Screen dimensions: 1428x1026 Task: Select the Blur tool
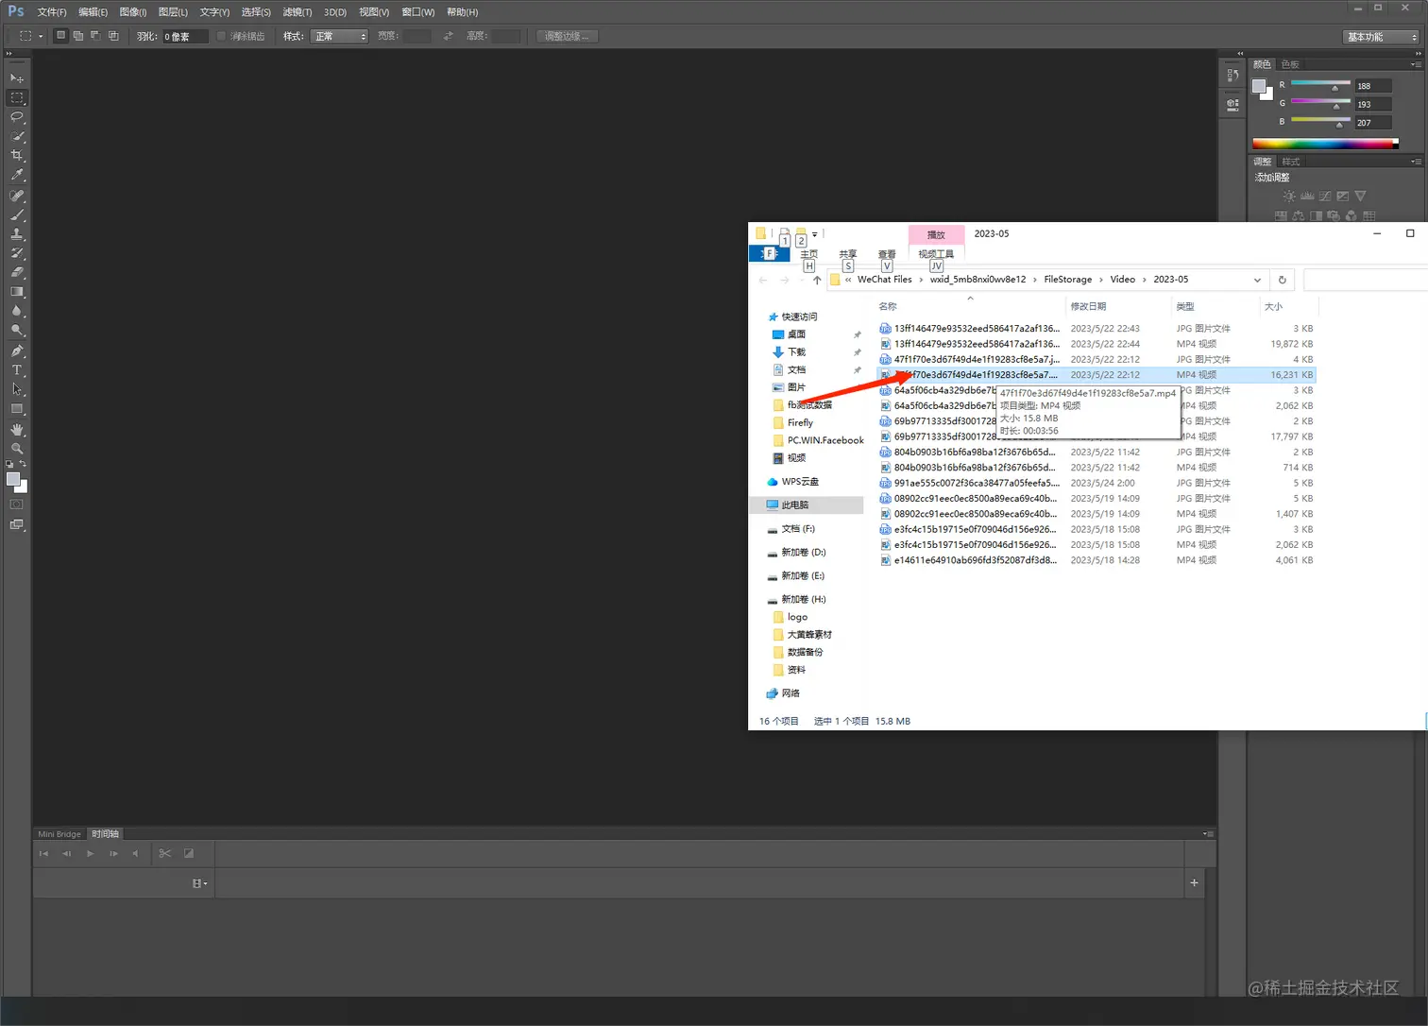click(17, 312)
